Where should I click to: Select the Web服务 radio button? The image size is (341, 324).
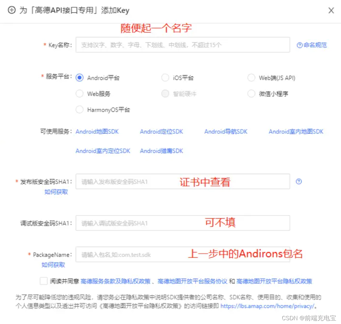pos(80,93)
